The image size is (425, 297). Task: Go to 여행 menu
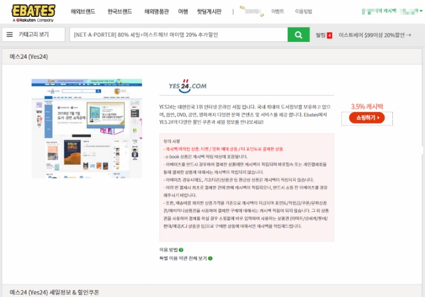[183, 12]
